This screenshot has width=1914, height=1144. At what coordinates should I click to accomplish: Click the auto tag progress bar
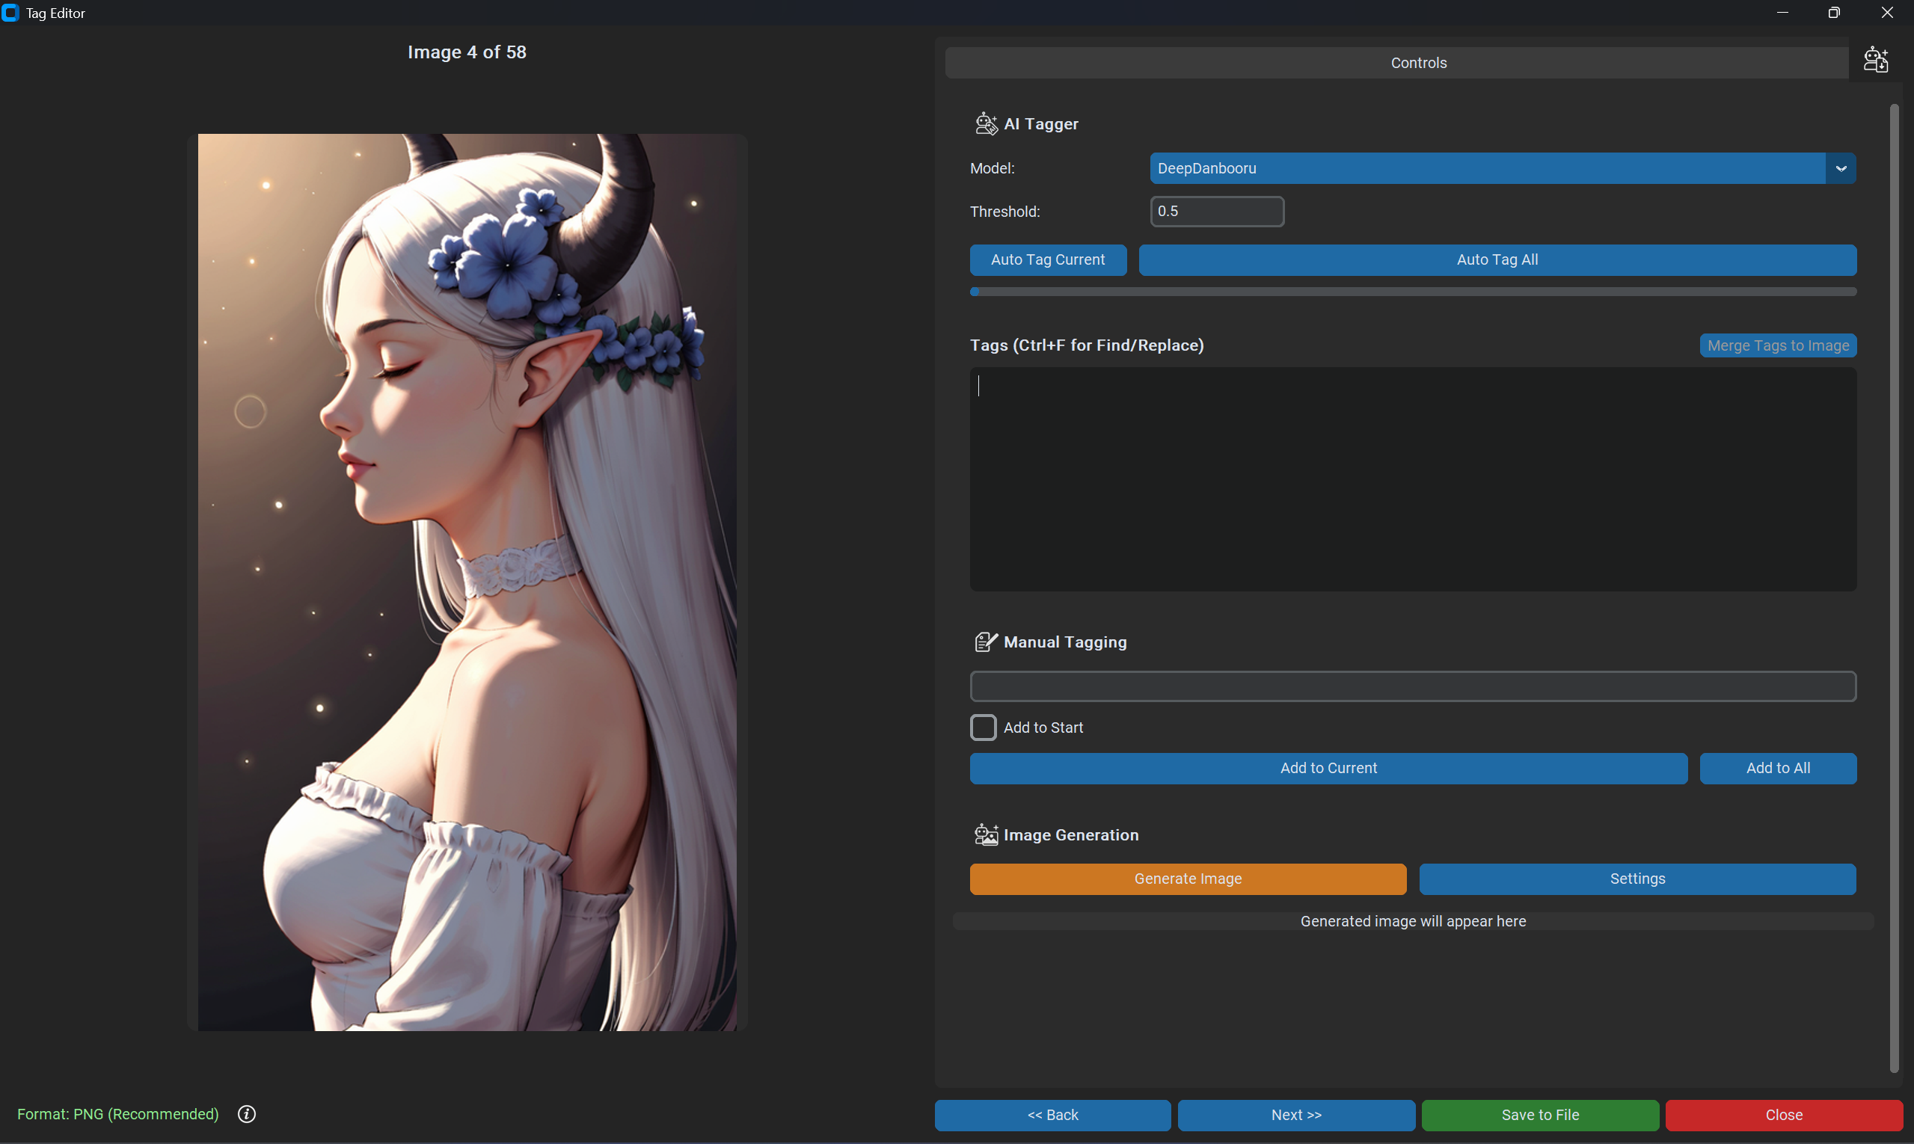click(1413, 292)
